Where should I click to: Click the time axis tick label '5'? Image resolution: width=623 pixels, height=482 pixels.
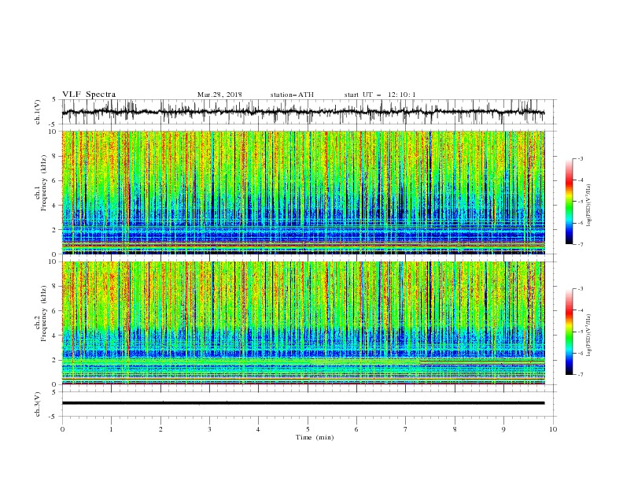(x=308, y=429)
